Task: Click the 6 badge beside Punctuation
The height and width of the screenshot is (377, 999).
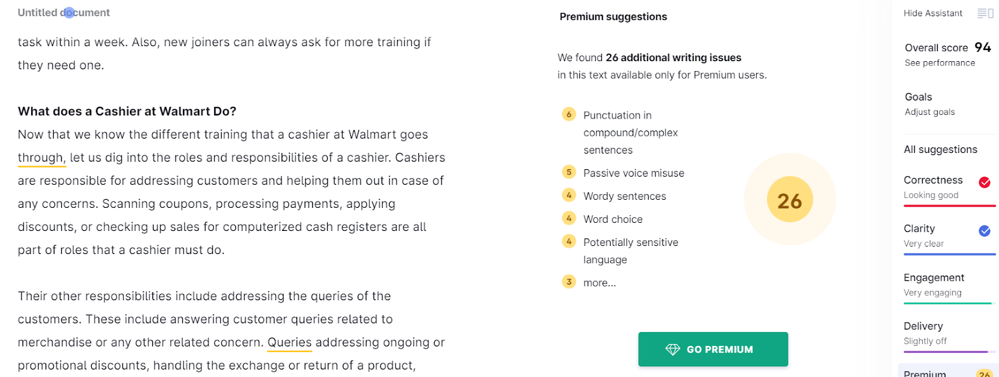Action: (569, 114)
